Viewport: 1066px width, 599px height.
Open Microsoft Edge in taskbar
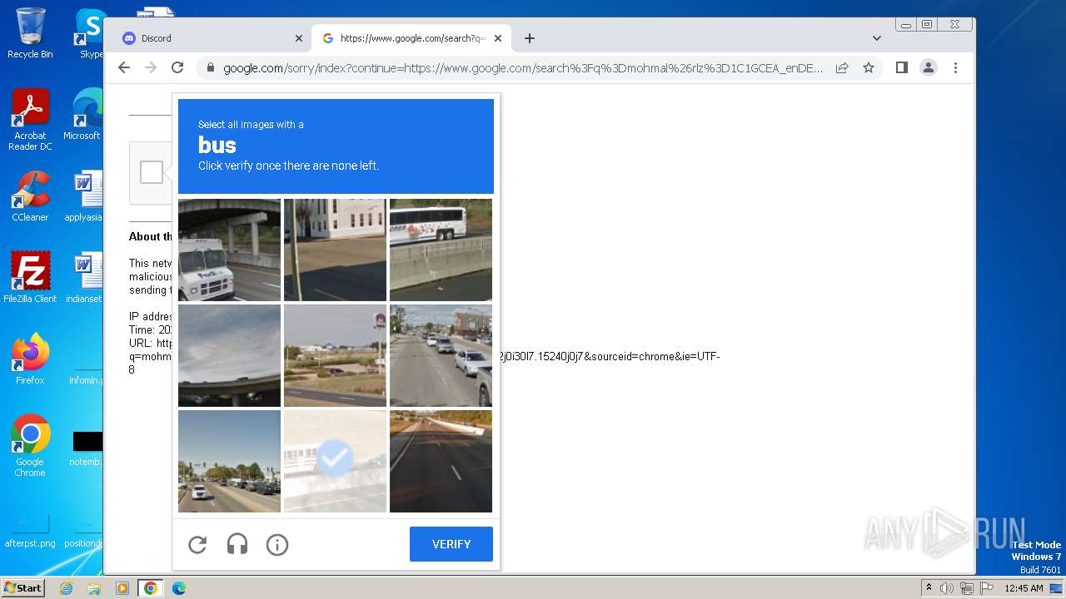(179, 588)
